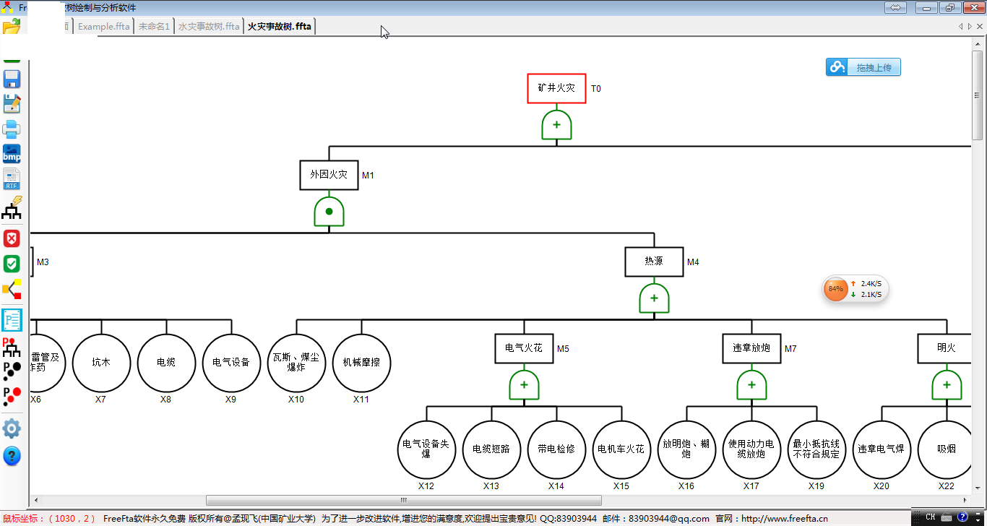
Task: Click the OR gate under 明火
Action: coord(947,385)
